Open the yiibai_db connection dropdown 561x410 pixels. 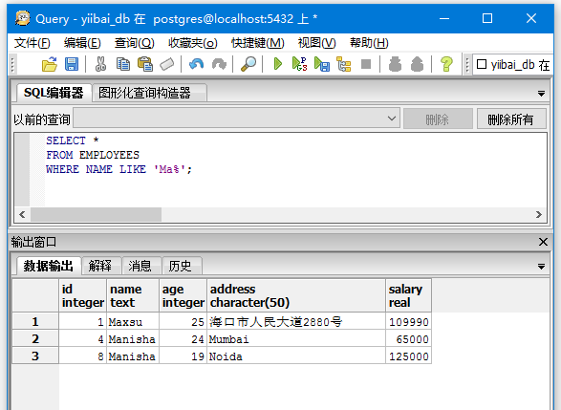(x=513, y=65)
